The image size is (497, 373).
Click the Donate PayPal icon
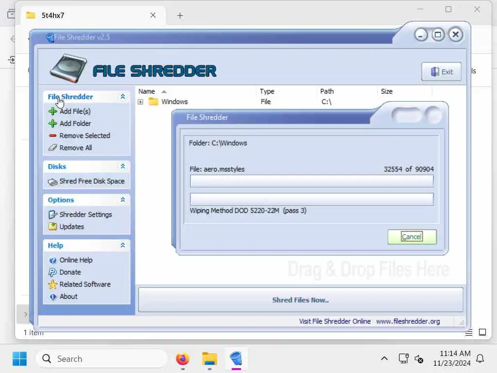coord(52,272)
